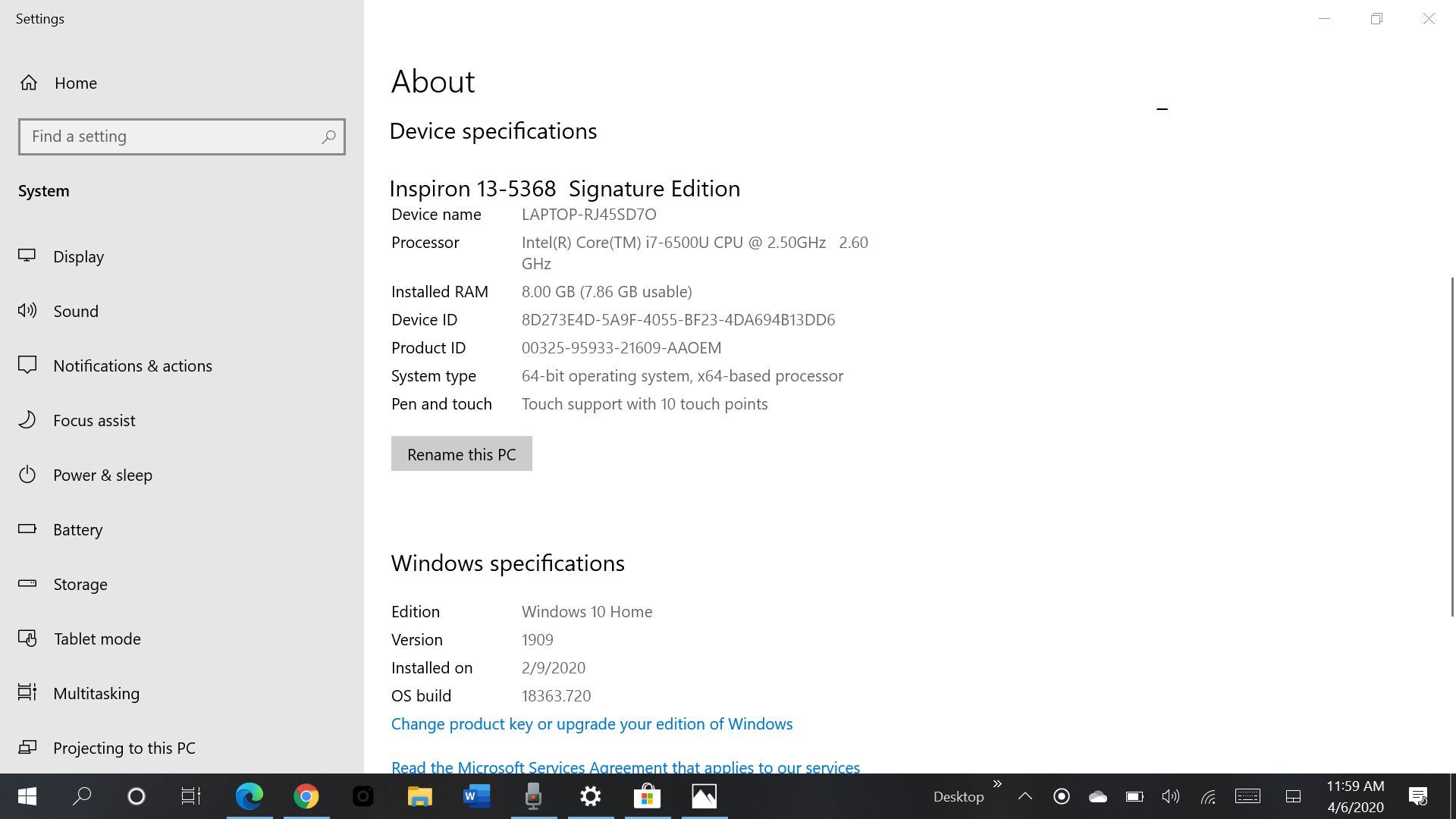The height and width of the screenshot is (819, 1456).
Task: Minimize the Settings window
Action: [x=1325, y=18]
